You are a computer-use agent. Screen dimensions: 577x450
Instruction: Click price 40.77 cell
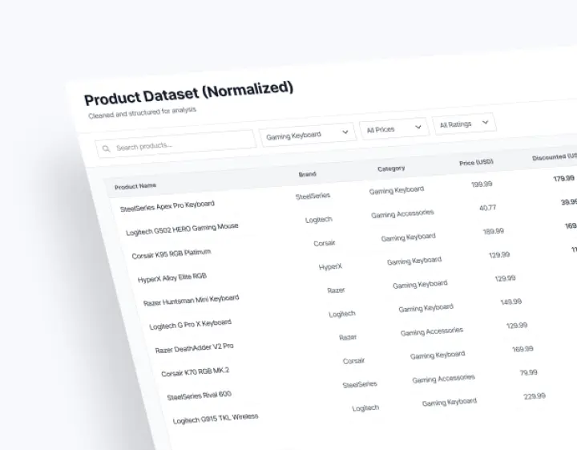click(x=487, y=208)
